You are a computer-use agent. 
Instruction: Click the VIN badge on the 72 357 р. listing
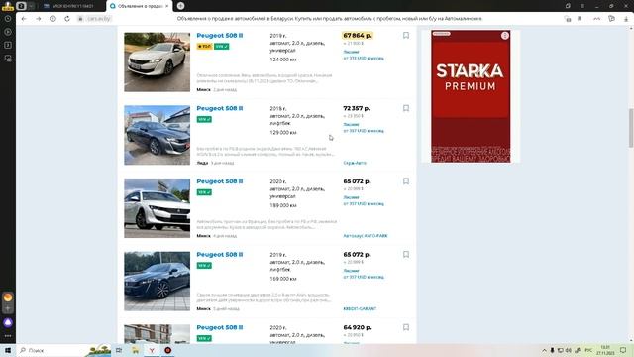[204, 119]
